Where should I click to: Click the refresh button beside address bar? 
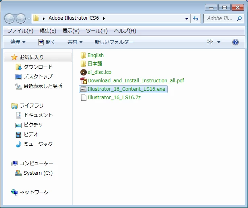click(196, 18)
